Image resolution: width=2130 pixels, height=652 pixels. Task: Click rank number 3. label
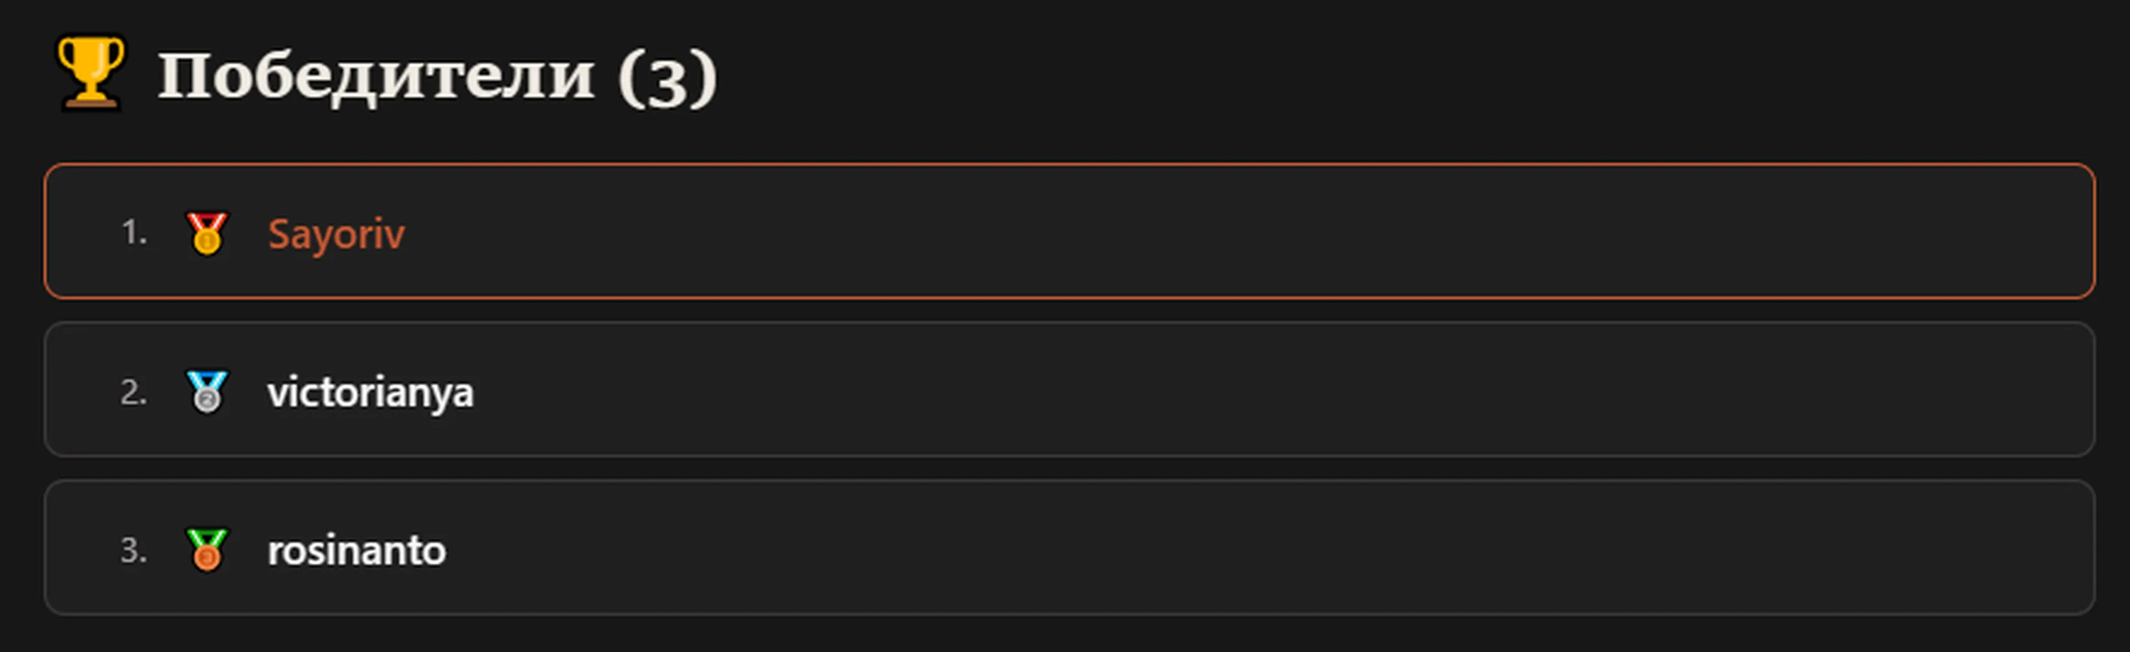[134, 550]
